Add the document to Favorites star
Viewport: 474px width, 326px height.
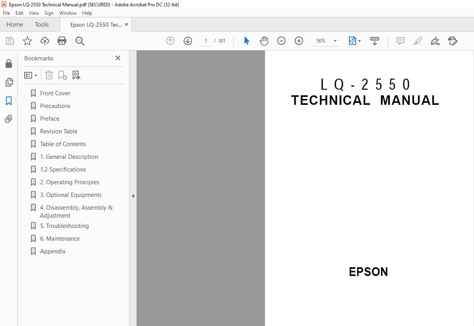tap(27, 41)
